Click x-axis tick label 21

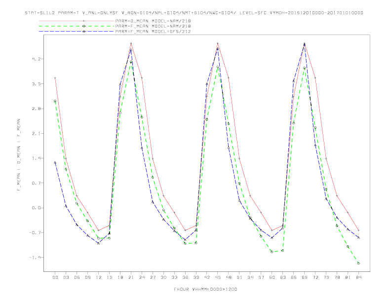coord(131,277)
